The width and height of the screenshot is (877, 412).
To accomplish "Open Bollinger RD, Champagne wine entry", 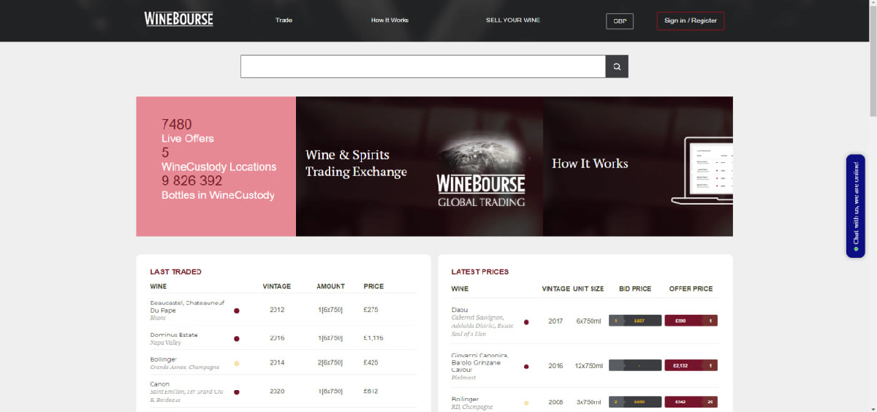I will tap(466, 400).
